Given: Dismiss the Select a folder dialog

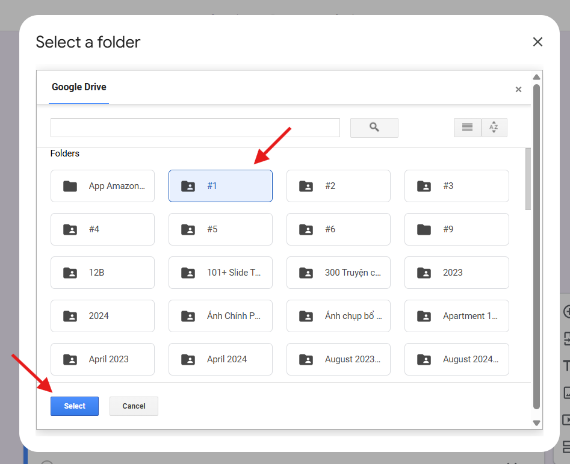Looking at the screenshot, I should [537, 42].
